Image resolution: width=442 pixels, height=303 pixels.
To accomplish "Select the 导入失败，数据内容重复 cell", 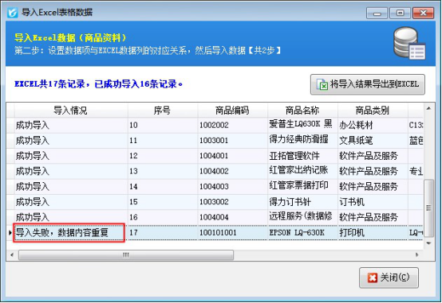I will pyautogui.click(x=69, y=233).
